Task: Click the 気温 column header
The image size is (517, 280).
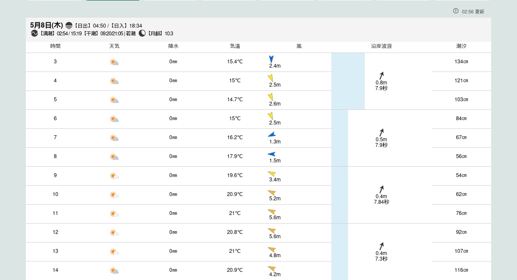Action: pyautogui.click(x=235, y=46)
